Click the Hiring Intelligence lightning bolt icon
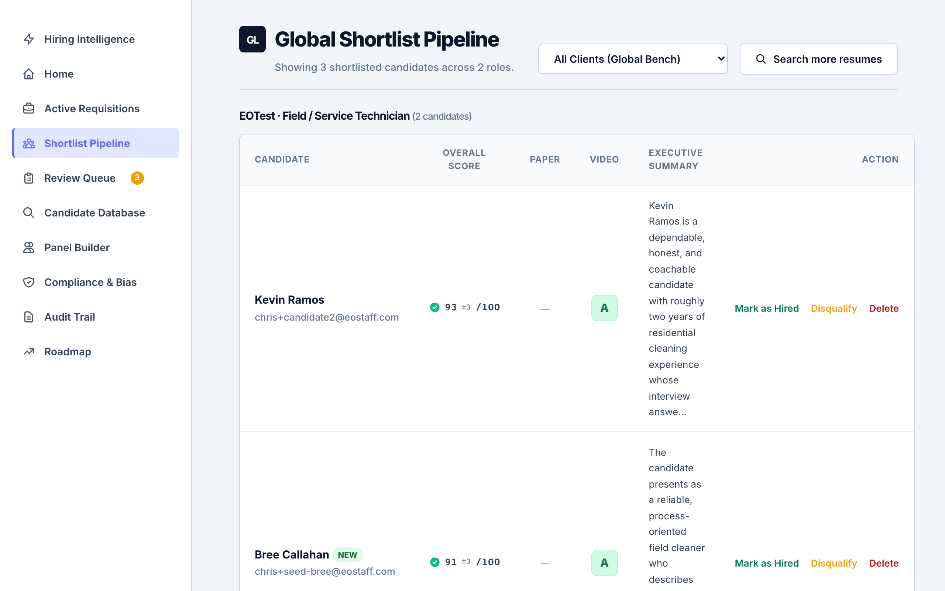945x591 pixels. pyautogui.click(x=29, y=39)
